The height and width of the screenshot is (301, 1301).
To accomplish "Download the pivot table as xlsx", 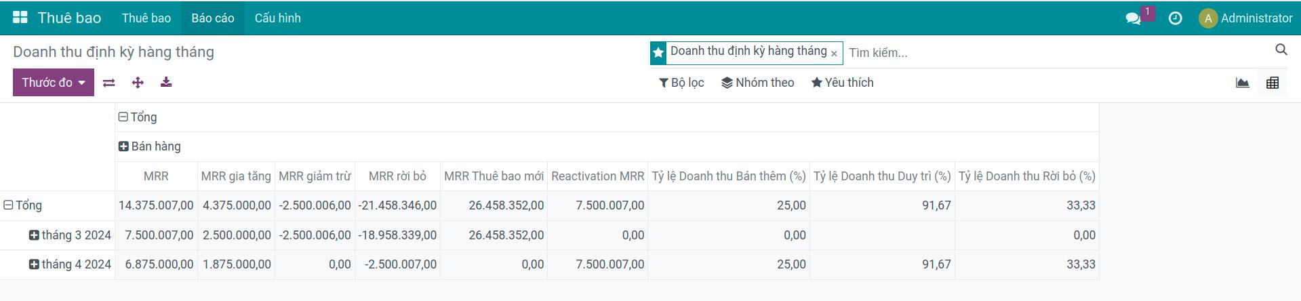I will pyautogui.click(x=166, y=83).
